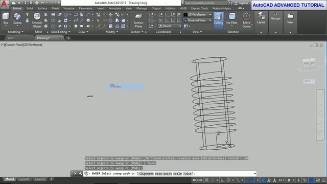327x184 pixels.
Task: Open the Annotate ribbon tab
Action: pos(115,8)
